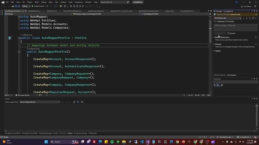Click the No issues found indicator
The width and height of the screenshot is (259, 145).
pyautogui.click(x=22, y=95)
